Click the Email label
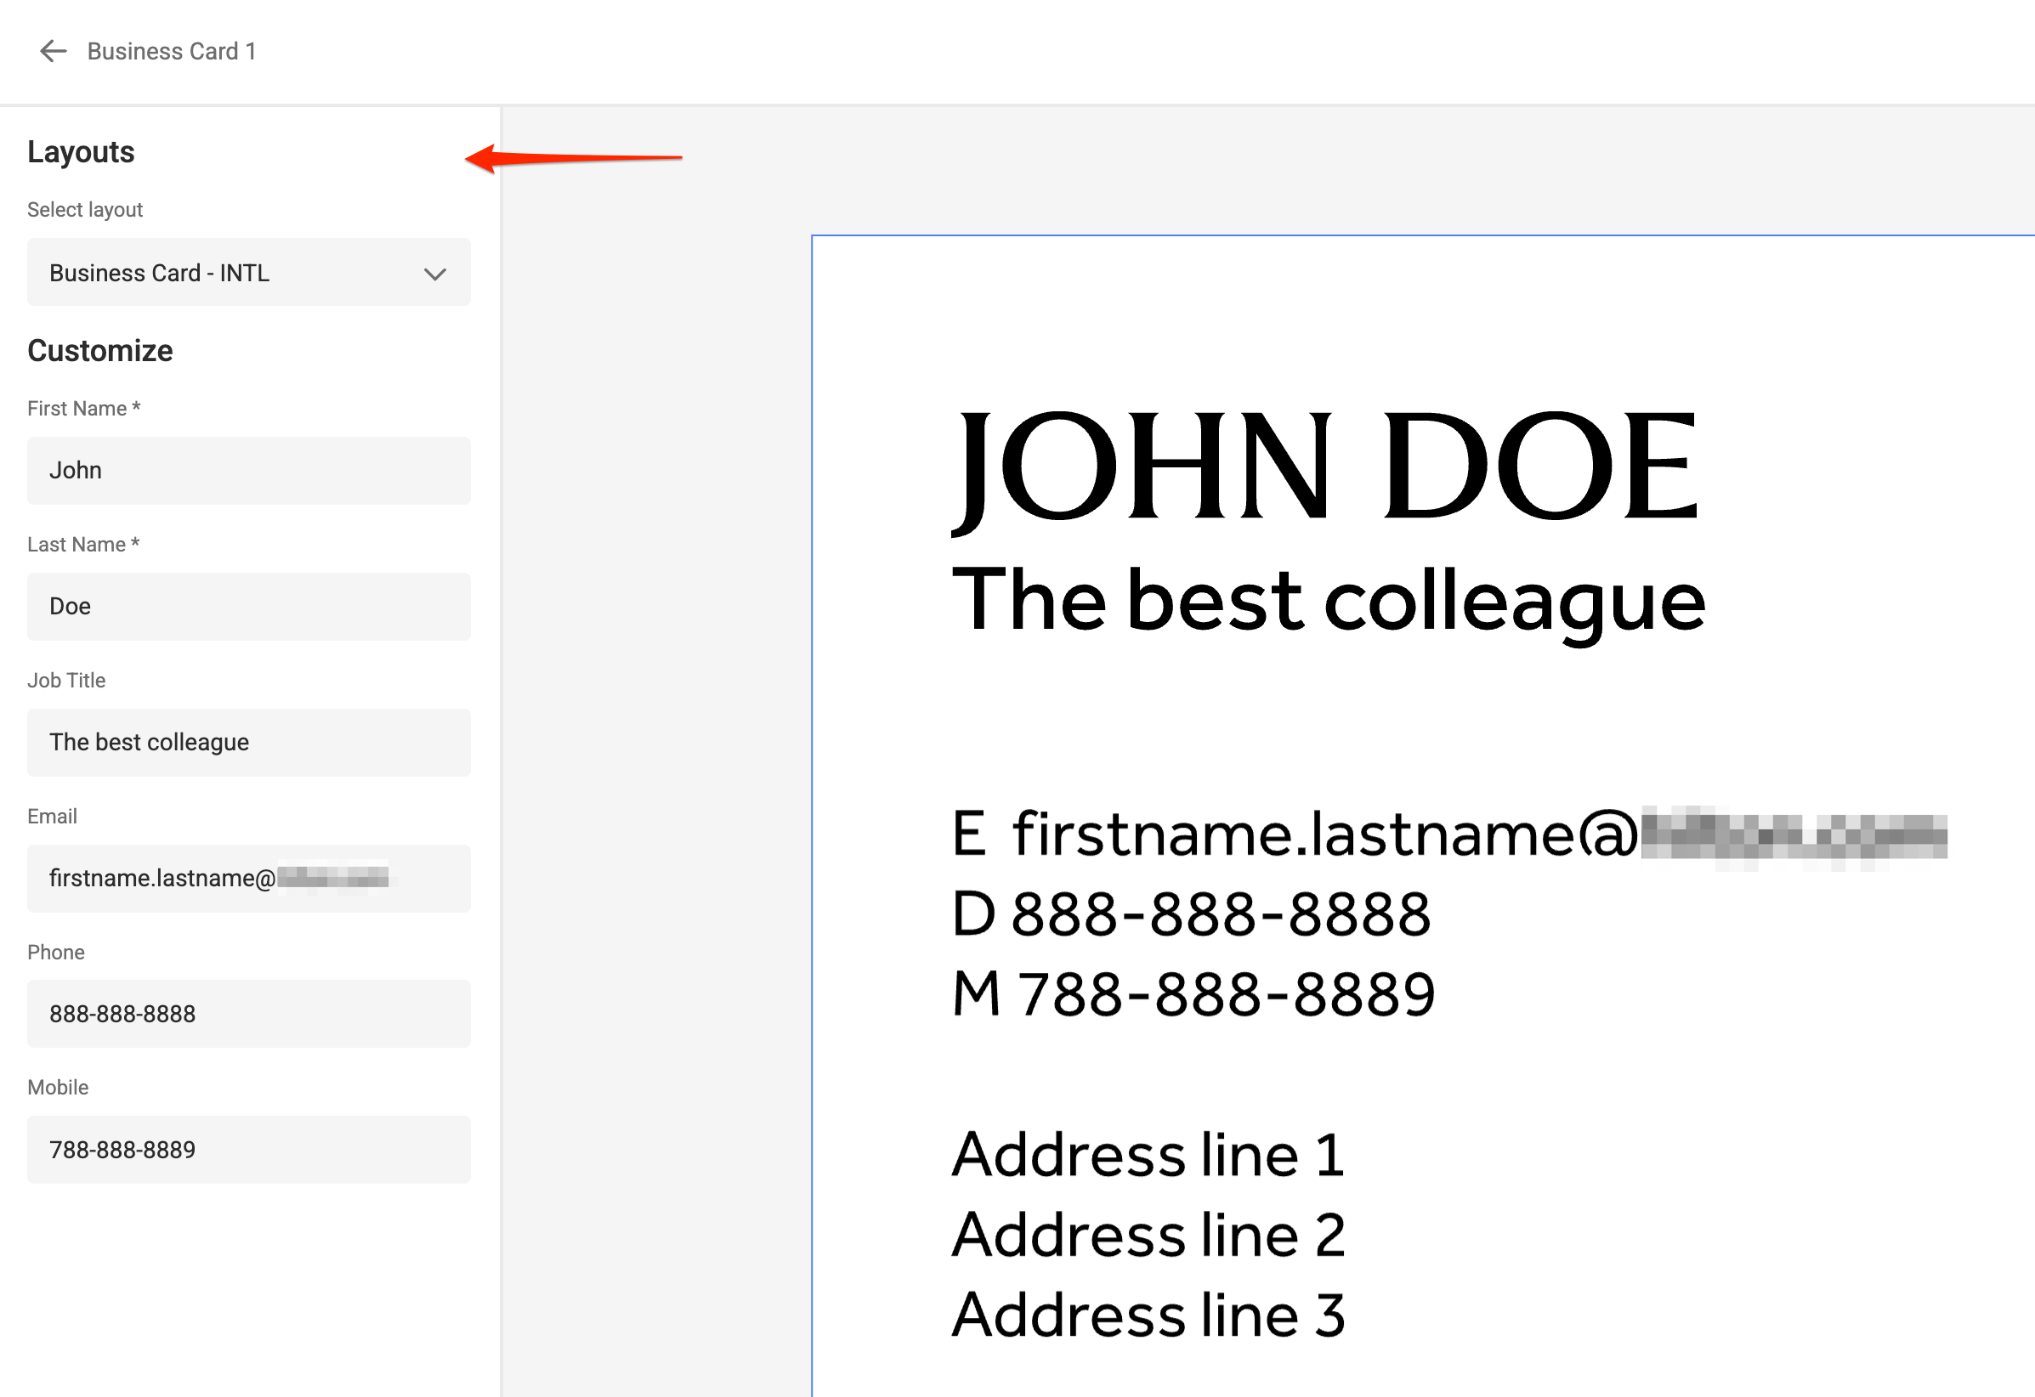 click(52, 816)
